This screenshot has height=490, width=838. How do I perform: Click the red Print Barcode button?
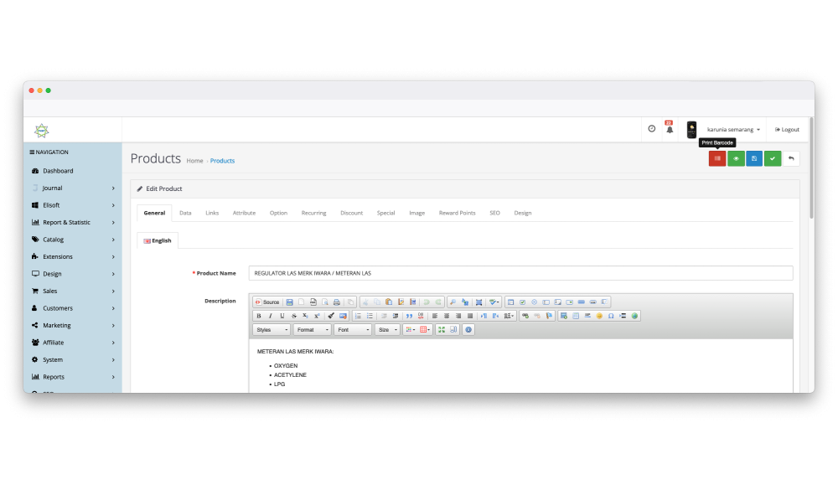pyautogui.click(x=717, y=158)
